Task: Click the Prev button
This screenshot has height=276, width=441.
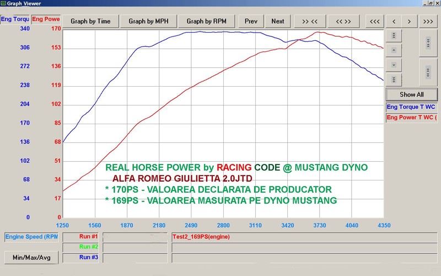Action: coord(251,22)
